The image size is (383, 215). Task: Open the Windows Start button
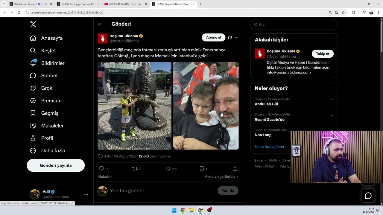click(x=174, y=210)
